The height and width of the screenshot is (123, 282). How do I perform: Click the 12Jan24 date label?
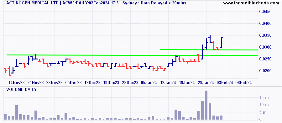coord(168,83)
